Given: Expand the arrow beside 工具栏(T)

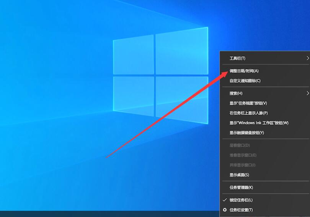Looking at the screenshot, I should click(x=308, y=58).
